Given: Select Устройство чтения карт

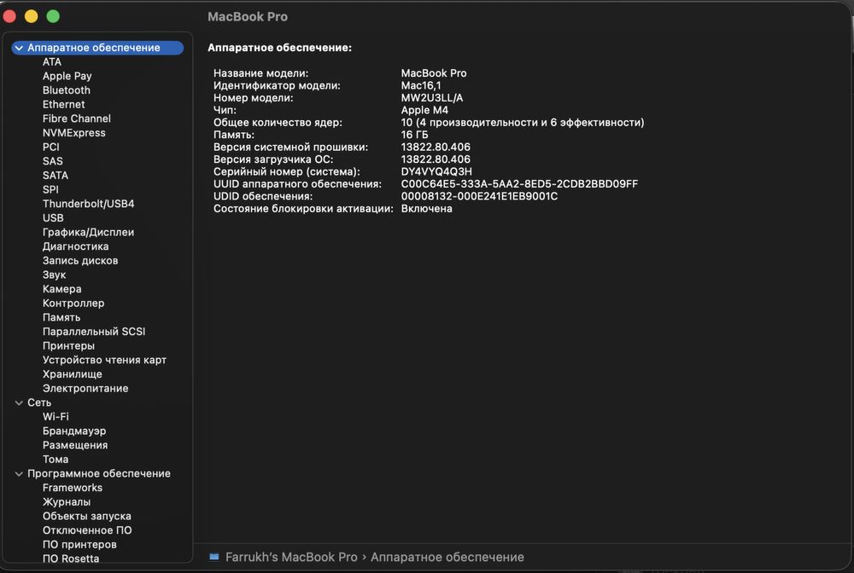Looking at the screenshot, I should coord(104,360).
